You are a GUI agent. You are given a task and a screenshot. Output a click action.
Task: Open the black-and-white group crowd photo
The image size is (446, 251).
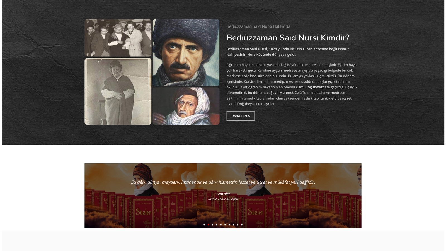[x=118, y=38]
